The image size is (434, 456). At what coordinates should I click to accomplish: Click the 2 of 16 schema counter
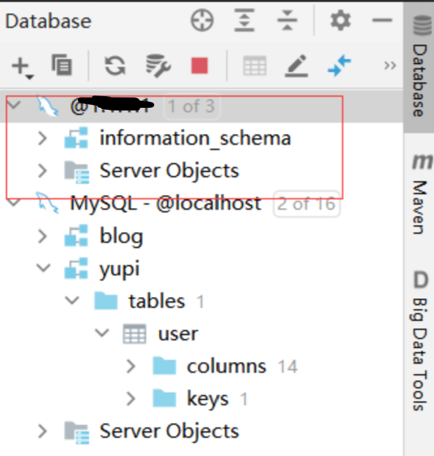point(307,204)
